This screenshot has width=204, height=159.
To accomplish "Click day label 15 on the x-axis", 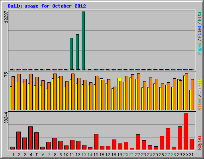I will [x=96, y=155].
